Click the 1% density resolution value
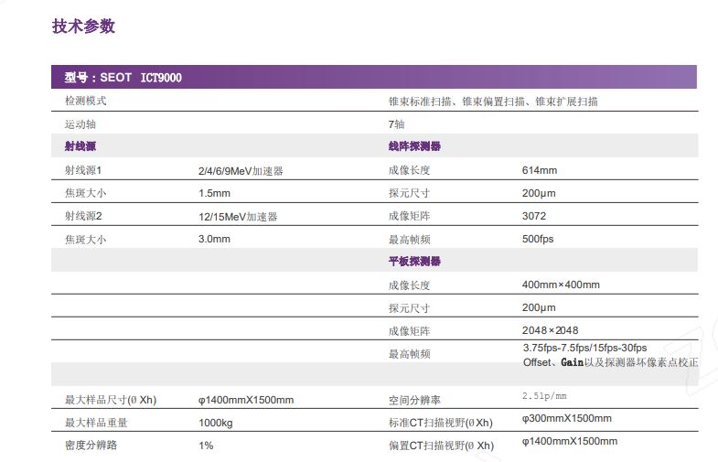The width and height of the screenshot is (718, 462). pos(206,445)
